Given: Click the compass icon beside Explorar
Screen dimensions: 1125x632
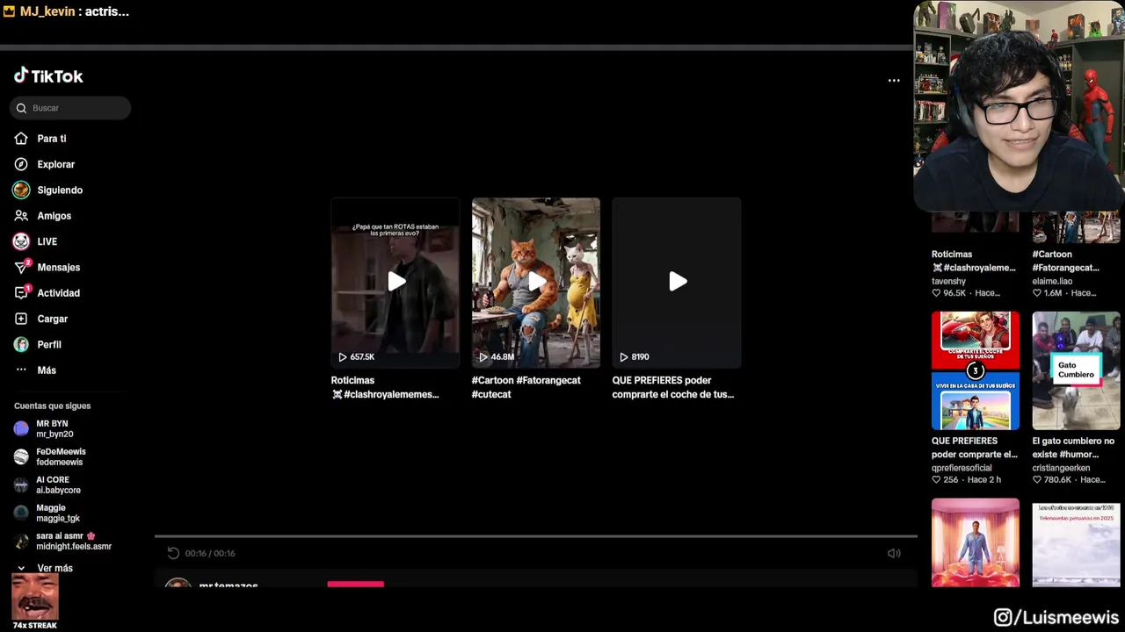Looking at the screenshot, I should coord(21,164).
